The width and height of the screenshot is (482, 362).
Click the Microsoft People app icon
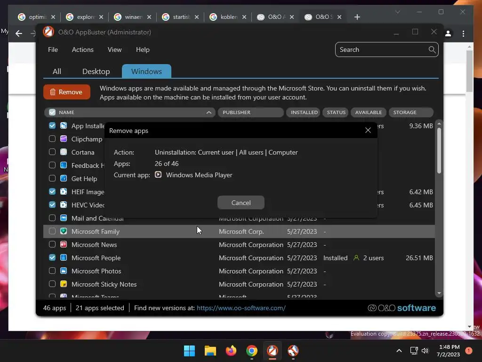point(64,258)
